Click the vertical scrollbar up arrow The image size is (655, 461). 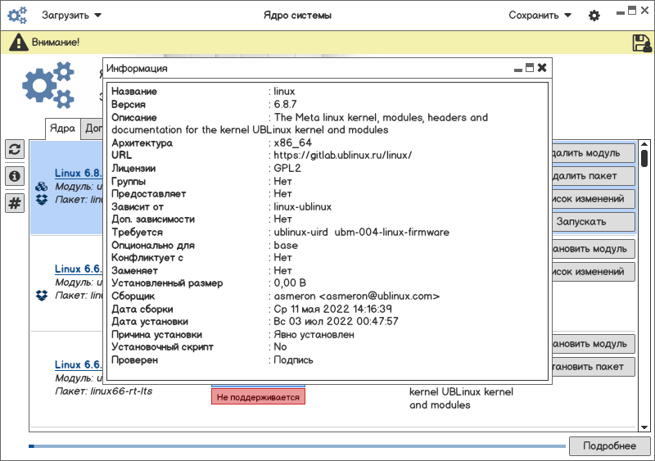(644, 144)
